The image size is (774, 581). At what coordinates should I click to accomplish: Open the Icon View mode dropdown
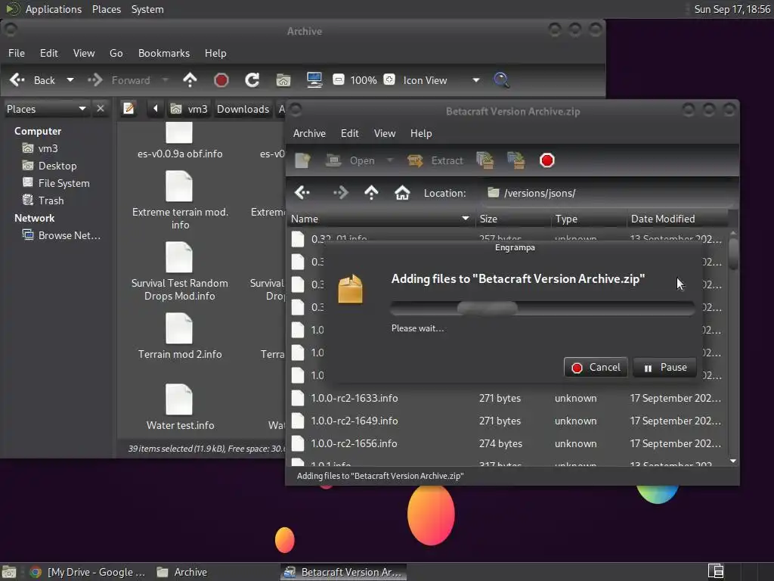click(x=441, y=80)
